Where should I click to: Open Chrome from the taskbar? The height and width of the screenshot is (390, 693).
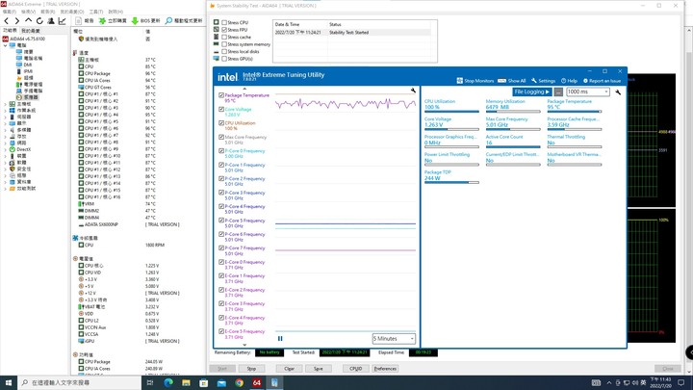[x=239, y=382]
